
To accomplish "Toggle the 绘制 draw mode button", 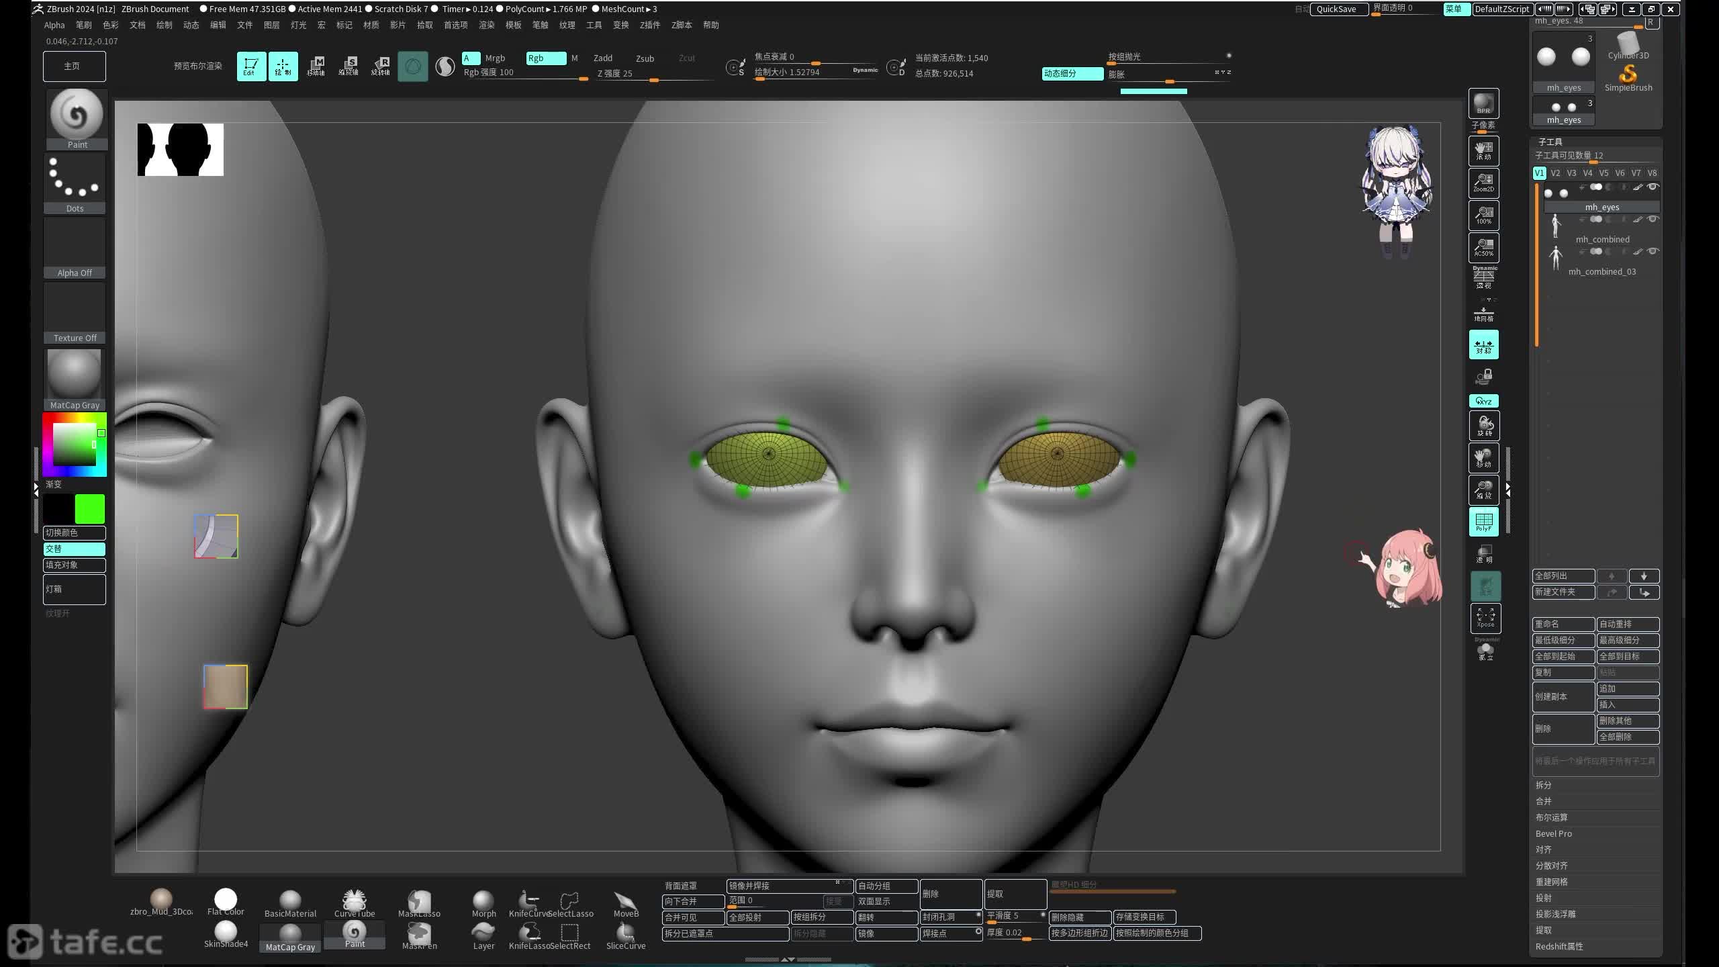I will pos(283,66).
